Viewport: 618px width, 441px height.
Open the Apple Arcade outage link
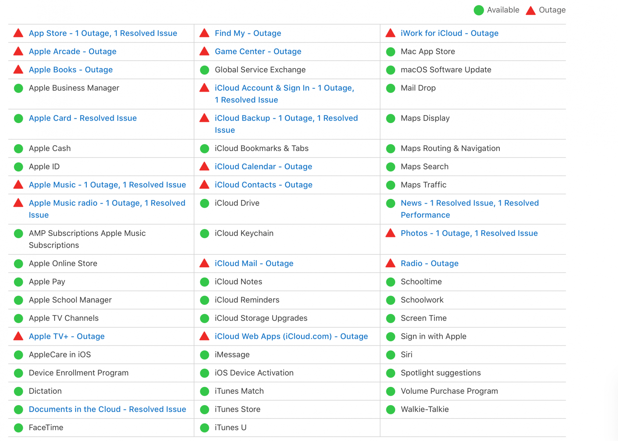pos(73,51)
